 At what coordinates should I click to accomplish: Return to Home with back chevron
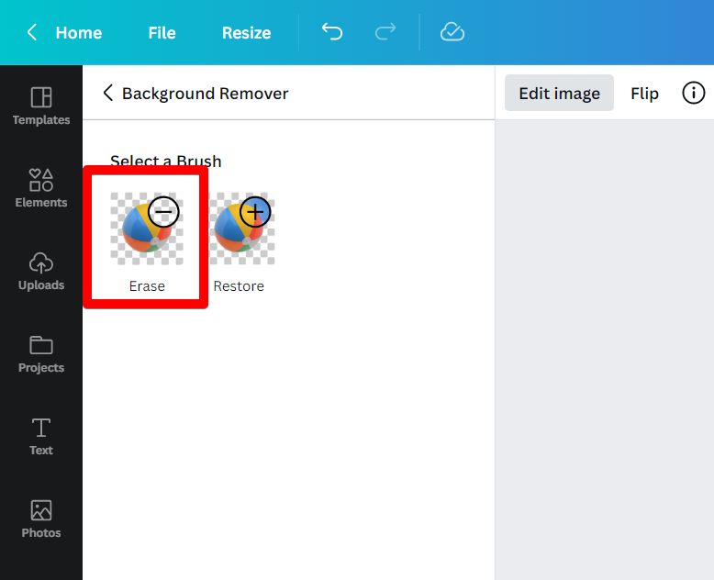[32, 32]
